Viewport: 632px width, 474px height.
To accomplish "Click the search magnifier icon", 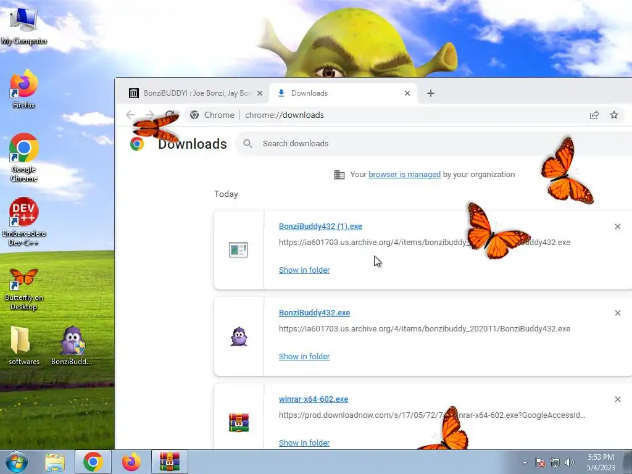I will [248, 143].
